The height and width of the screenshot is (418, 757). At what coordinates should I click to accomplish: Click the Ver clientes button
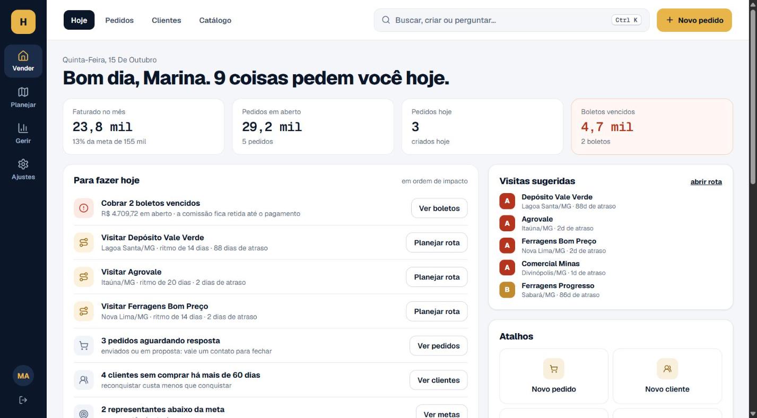[439, 380]
